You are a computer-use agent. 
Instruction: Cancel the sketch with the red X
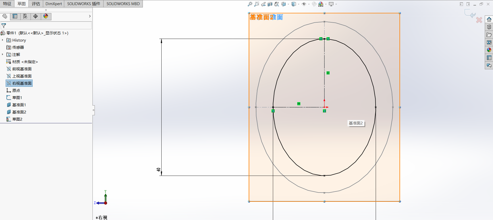(x=479, y=20)
